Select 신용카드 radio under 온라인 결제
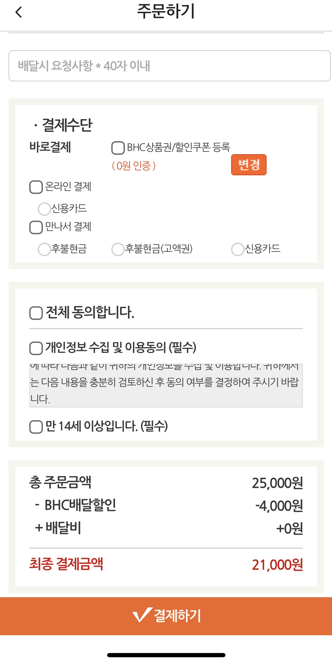This screenshot has width=332, height=664. tap(44, 209)
